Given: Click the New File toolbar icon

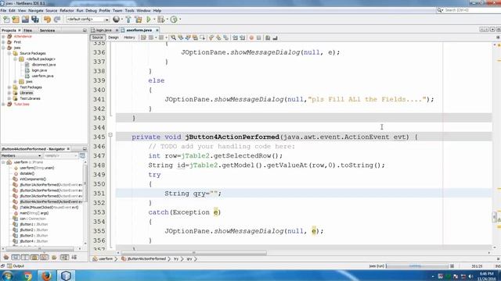Looking at the screenshot, I should click(6, 20).
